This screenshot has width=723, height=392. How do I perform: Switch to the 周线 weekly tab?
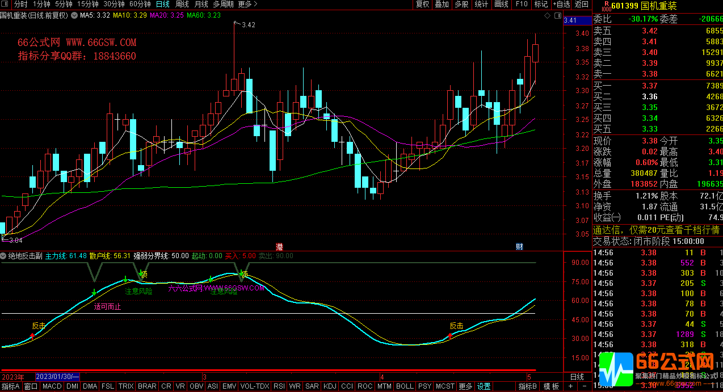tap(182, 4)
